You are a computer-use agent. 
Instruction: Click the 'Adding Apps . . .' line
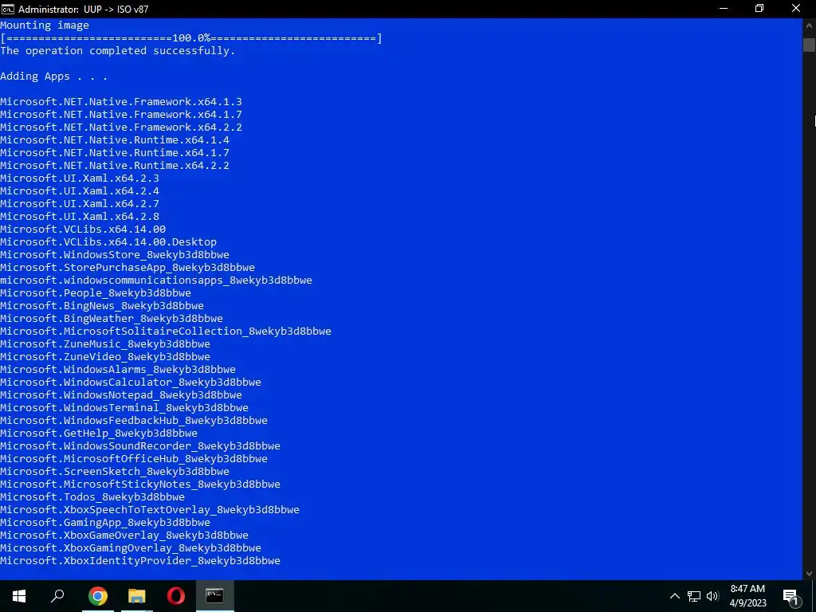53,76
